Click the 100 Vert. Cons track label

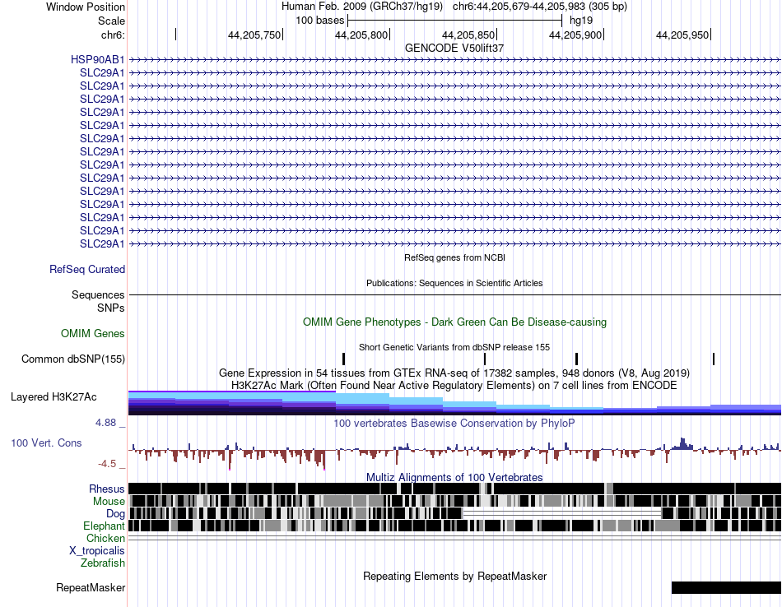(x=46, y=443)
